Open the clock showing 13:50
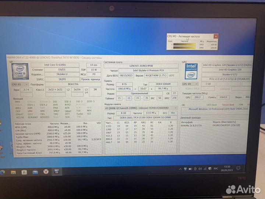This screenshot has width=265, height=199. pyautogui.click(x=227, y=168)
